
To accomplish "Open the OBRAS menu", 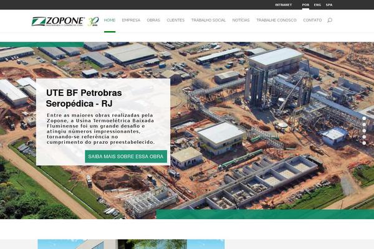I will (153, 21).
